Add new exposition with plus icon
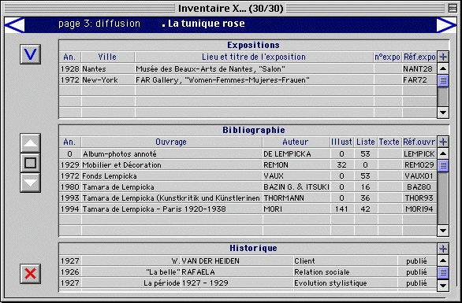This screenshot has width=462, height=303. tap(443, 57)
